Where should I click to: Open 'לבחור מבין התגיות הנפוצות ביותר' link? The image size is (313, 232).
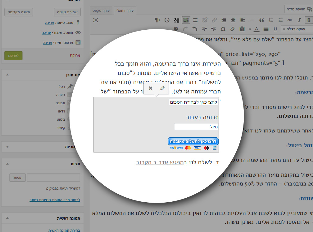coord(55,200)
